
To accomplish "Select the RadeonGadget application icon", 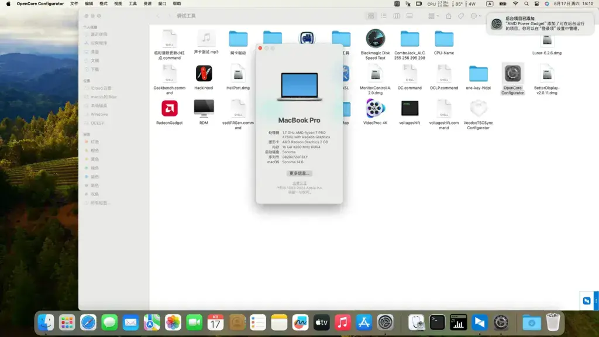I will pos(169,108).
